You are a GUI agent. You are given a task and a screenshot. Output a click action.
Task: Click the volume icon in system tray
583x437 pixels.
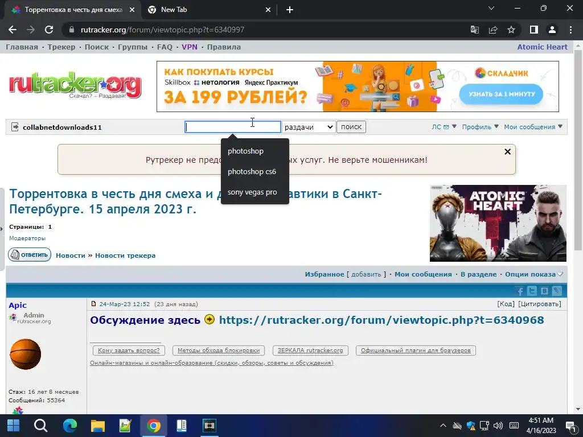point(498,426)
